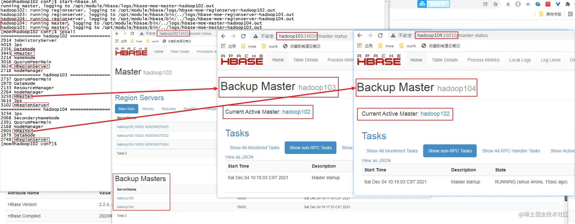Open Local Logs in HBase navigation
Image resolution: width=575 pixels, height=224 pixels.
tap(520, 60)
